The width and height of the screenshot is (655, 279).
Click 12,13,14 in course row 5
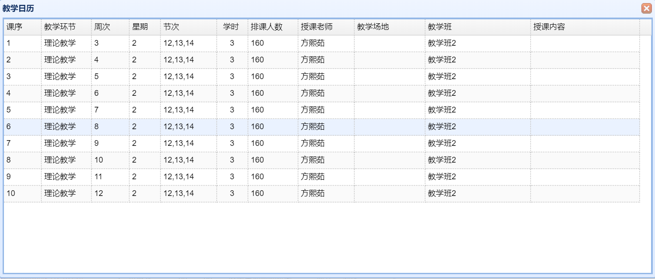click(179, 110)
